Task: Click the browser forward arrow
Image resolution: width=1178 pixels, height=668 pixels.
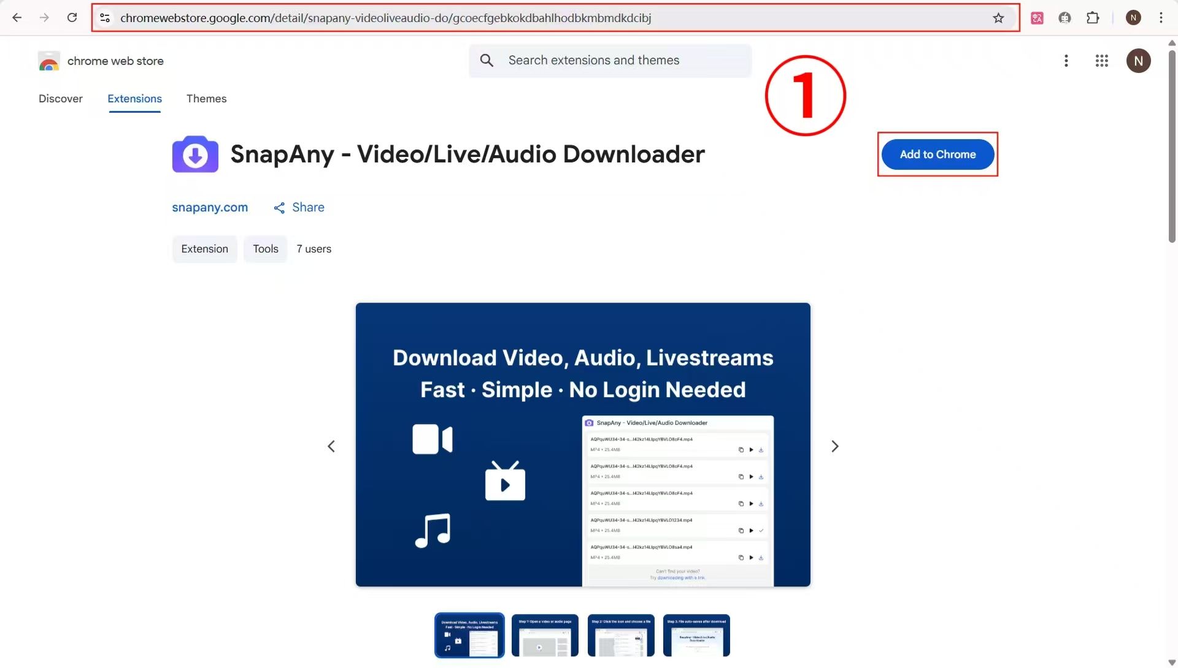Action: pos(44,18)
